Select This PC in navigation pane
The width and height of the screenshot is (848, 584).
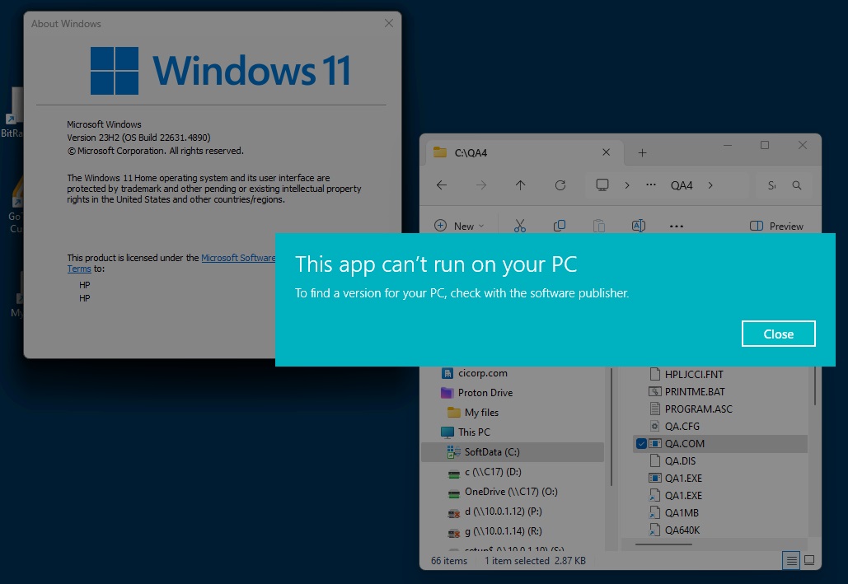click(x=474, y=432)
